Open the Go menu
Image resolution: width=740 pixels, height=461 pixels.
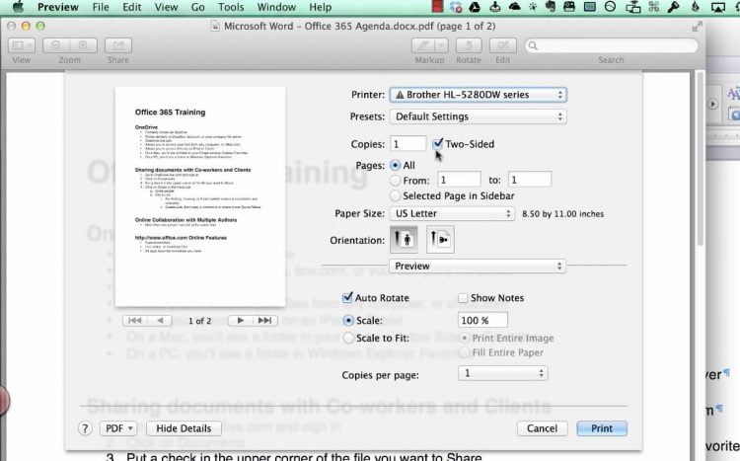coord(197,7)
